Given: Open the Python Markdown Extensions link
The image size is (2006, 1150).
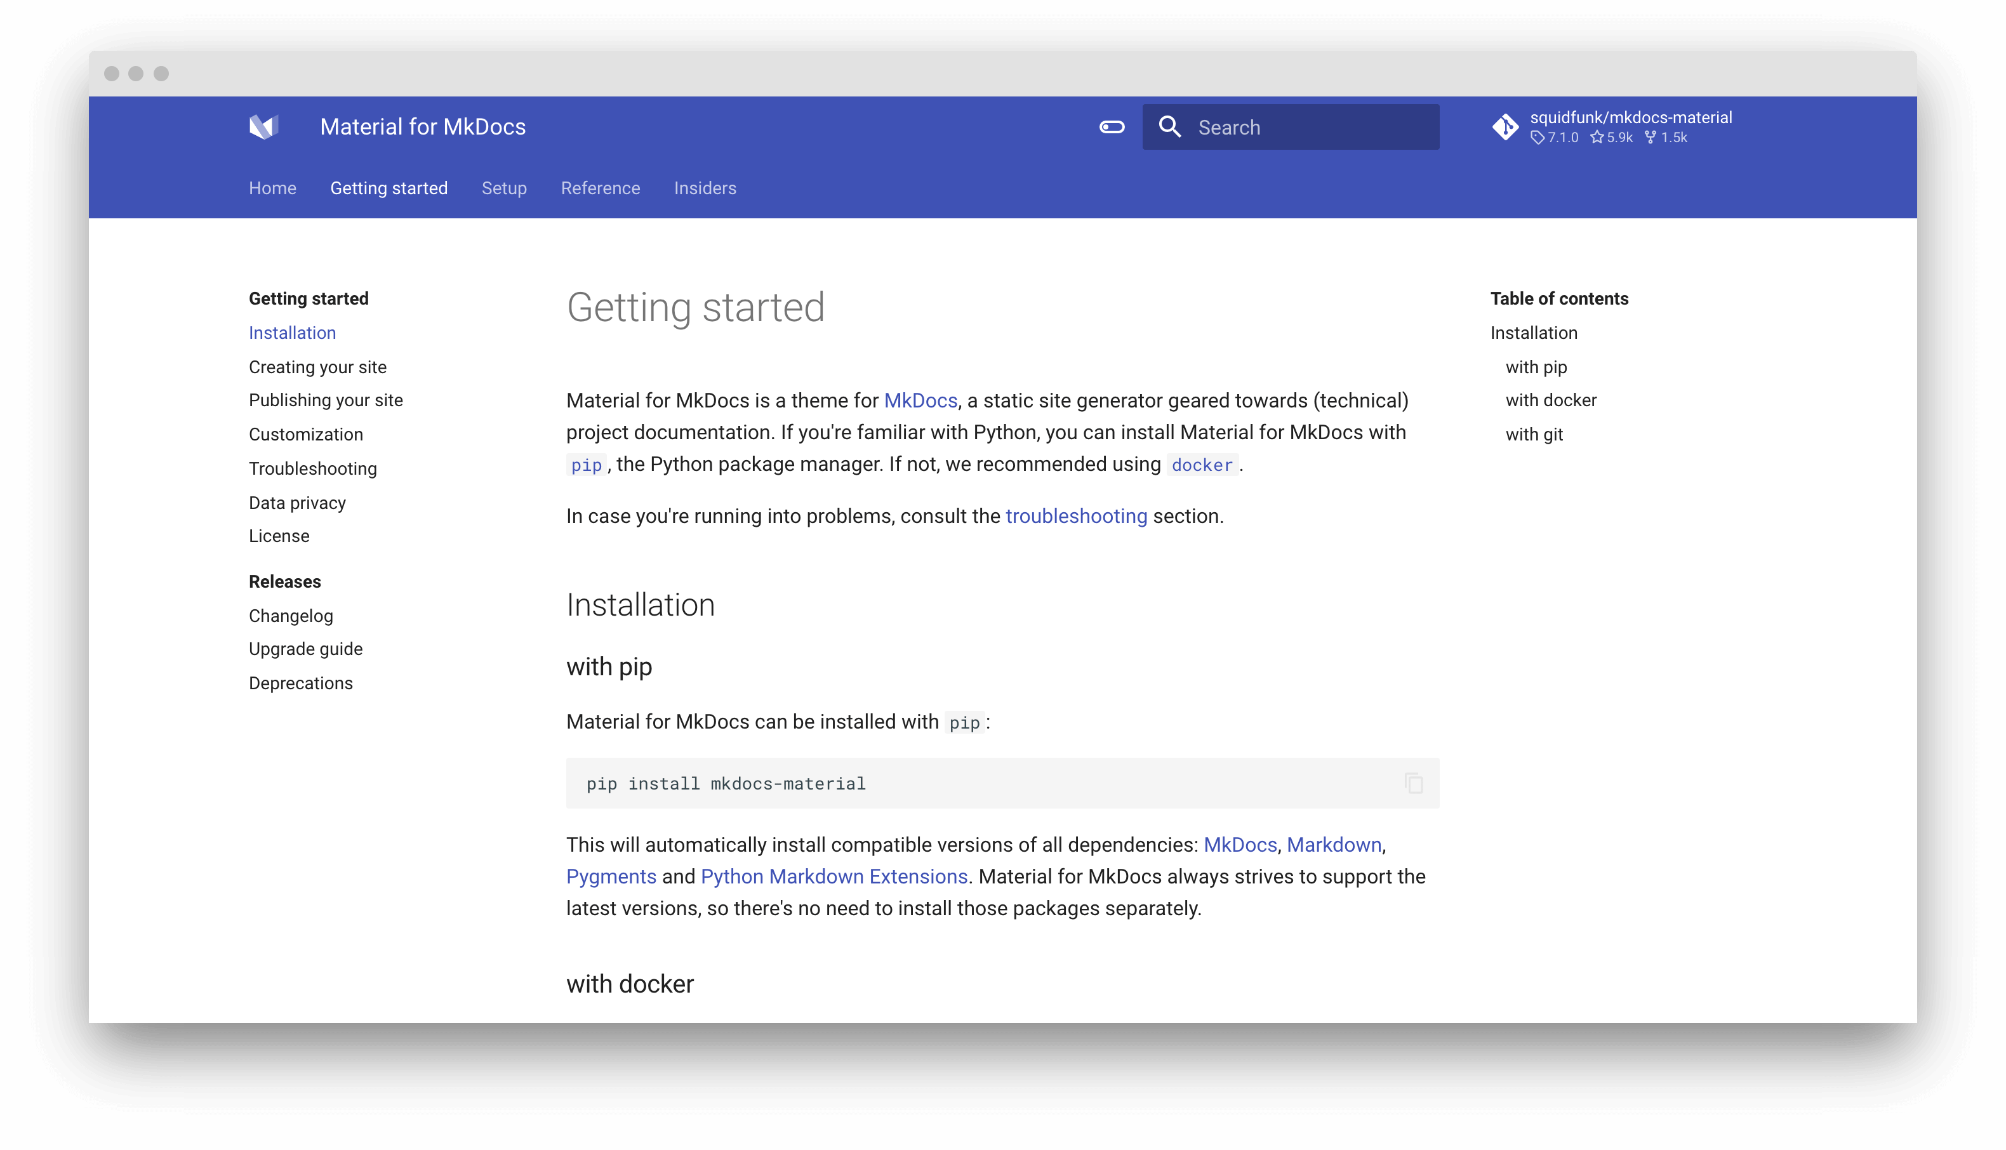Looking at the screenshot, I should point(834,876).
